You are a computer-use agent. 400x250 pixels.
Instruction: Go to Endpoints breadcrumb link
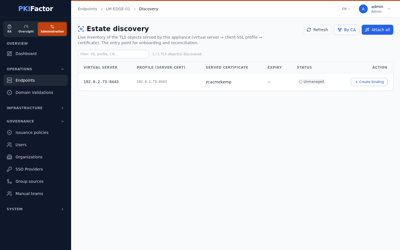(87, 9)
